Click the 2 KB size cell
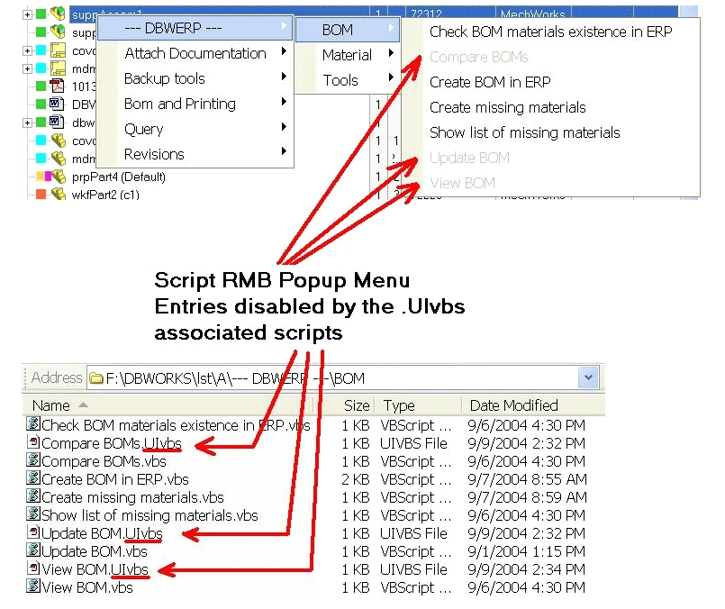This screenshot has width=725, height=609. (x=356, y=479)
